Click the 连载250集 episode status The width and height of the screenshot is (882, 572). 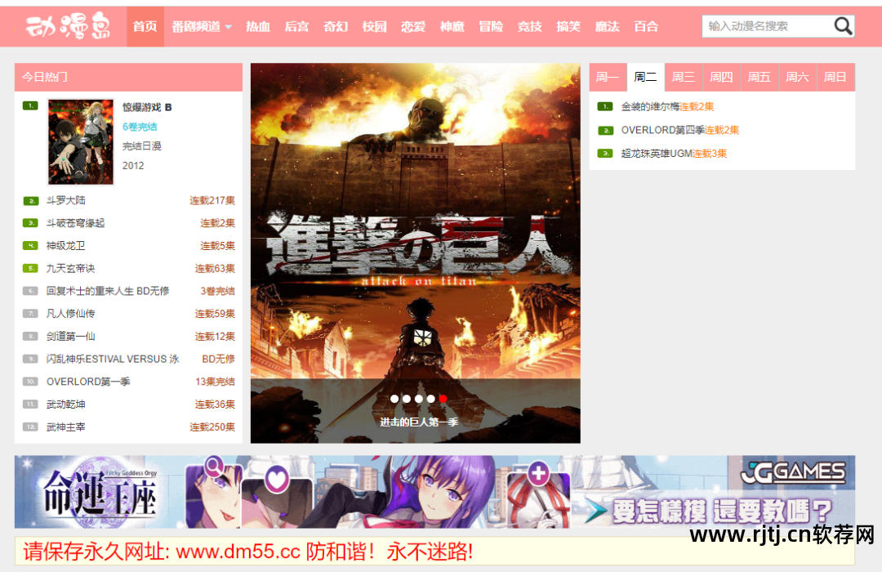212,427
